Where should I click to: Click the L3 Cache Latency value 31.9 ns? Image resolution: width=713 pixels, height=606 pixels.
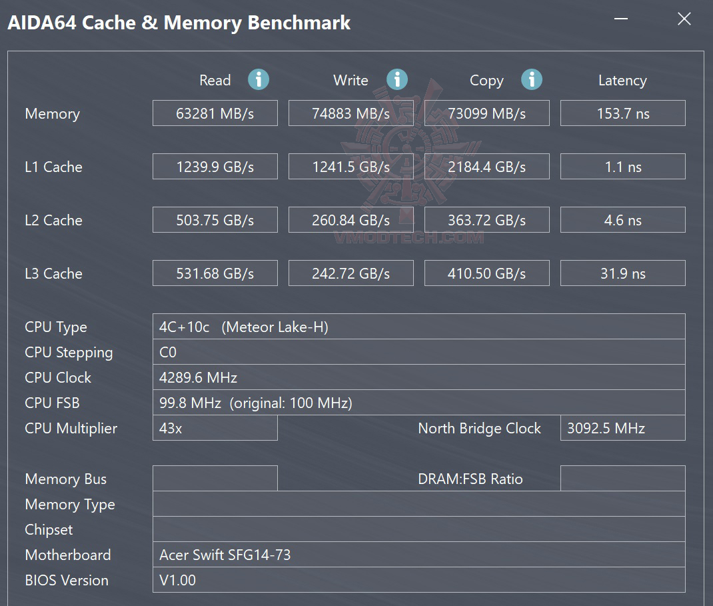tap(622, 273)
